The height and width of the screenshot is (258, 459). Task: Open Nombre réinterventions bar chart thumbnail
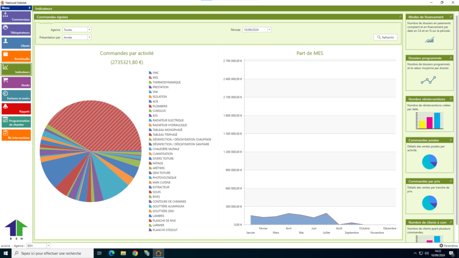coord(429,121)
